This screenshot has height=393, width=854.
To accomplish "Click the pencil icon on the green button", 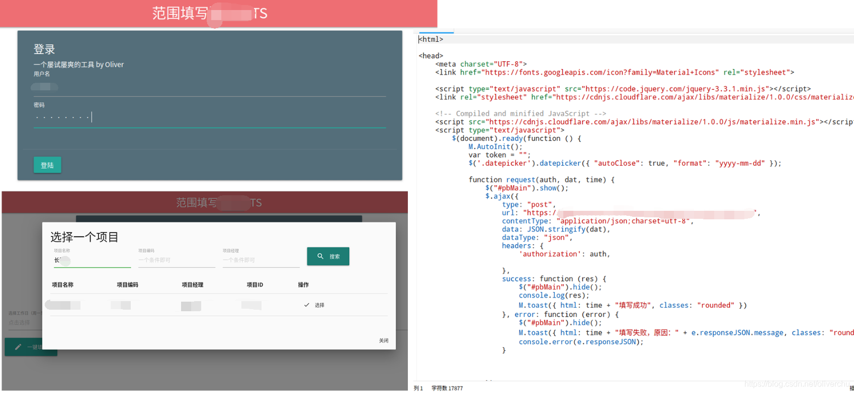I will click(x=18, y=347).
